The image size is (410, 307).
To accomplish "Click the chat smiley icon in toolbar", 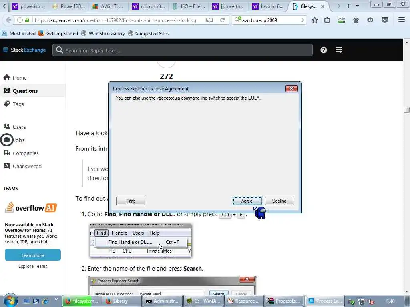I will click(370, 20).
